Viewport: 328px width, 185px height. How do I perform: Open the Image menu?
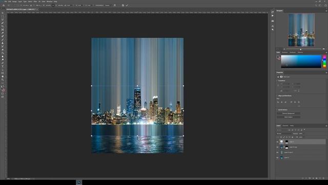pos(14,2)
